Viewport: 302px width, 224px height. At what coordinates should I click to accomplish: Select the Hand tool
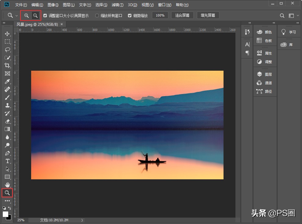[x=7, y=185]
